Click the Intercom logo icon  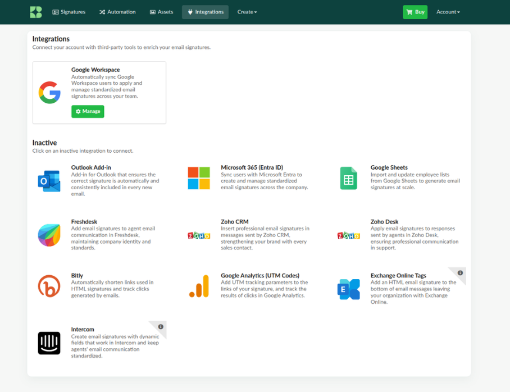pyautogui.click(x=49, y=343)
